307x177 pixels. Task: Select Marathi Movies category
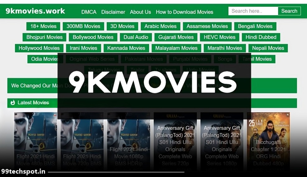tap(225, 48)
